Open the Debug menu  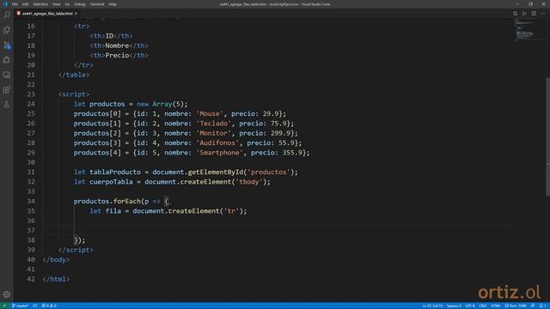pos(80,4)
